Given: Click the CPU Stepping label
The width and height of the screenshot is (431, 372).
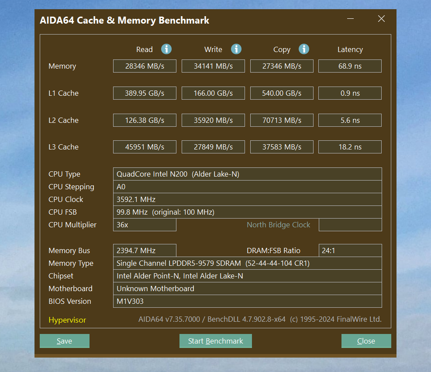Looking at the screenshot, I should pos(71,187).
